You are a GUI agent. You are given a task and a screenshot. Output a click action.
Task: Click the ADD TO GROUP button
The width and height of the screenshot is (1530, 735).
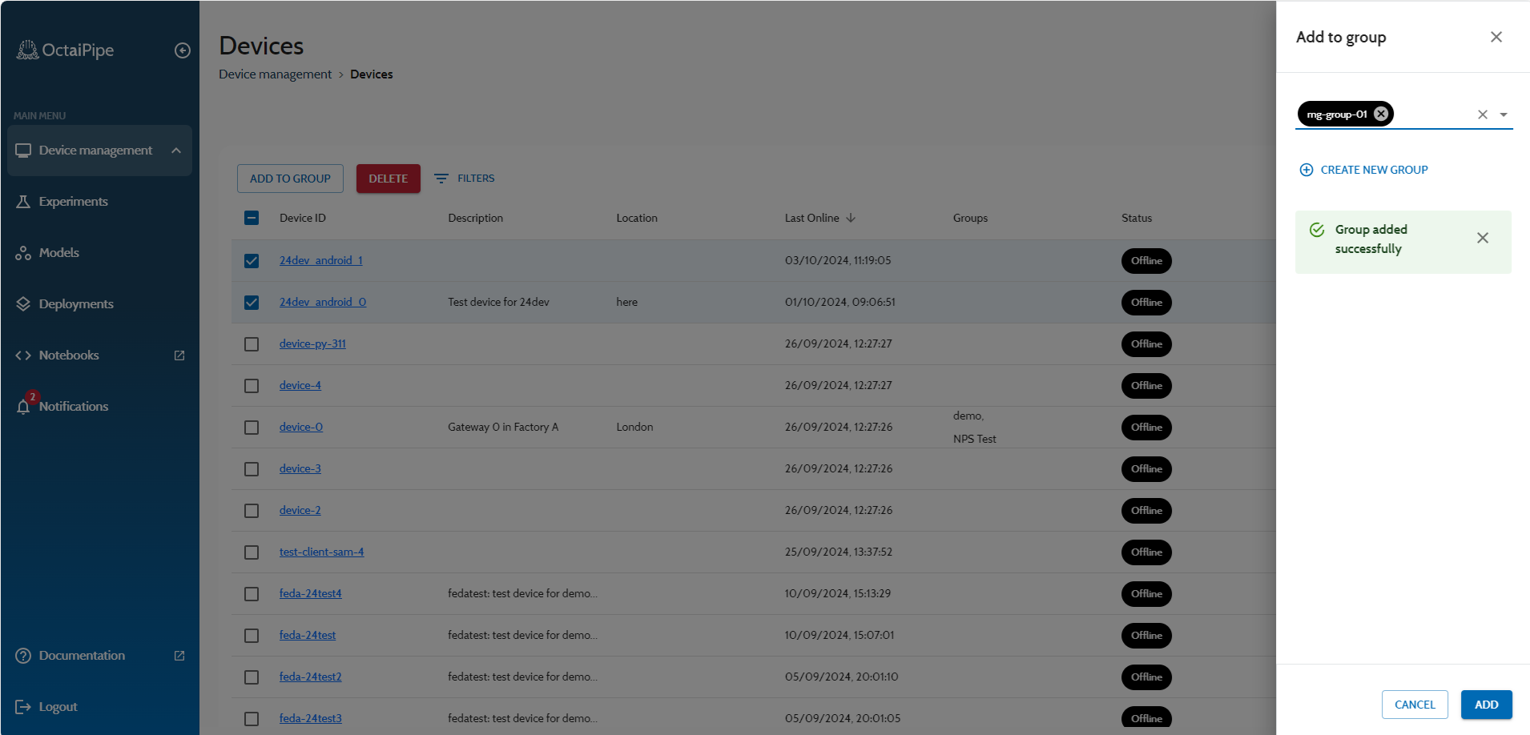point(290,179)
